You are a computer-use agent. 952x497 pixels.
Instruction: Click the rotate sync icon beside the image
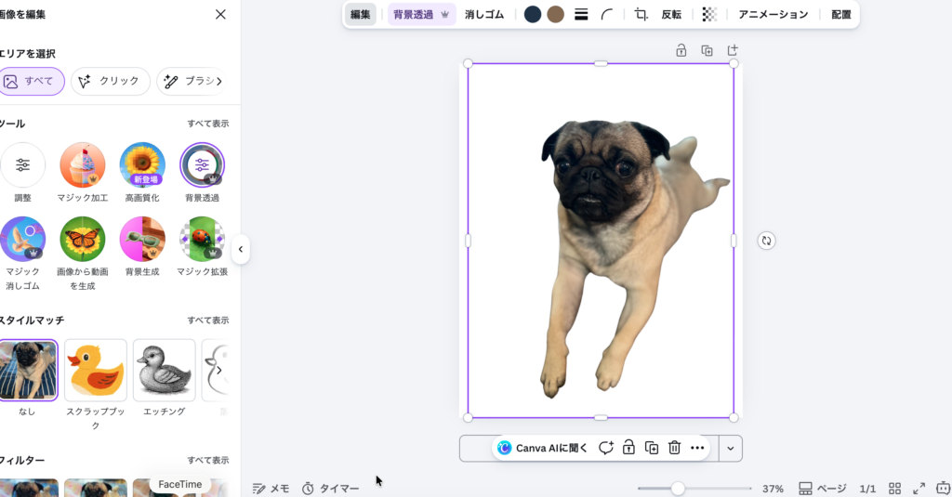[x=766, y=241]
